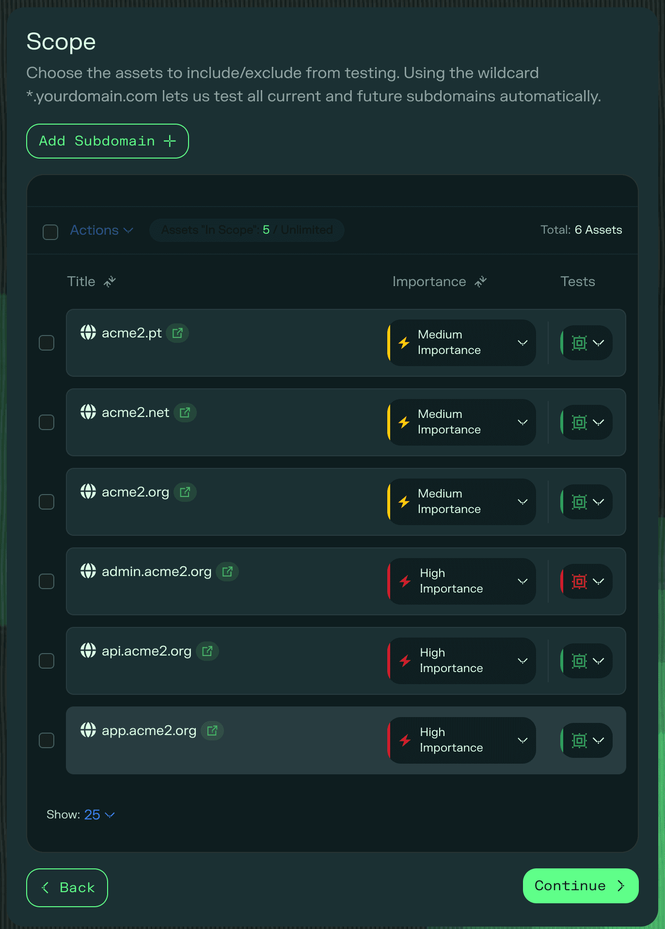Click the Title column header
This screenshot has height=929, width=665.
[x=81, y=282]
